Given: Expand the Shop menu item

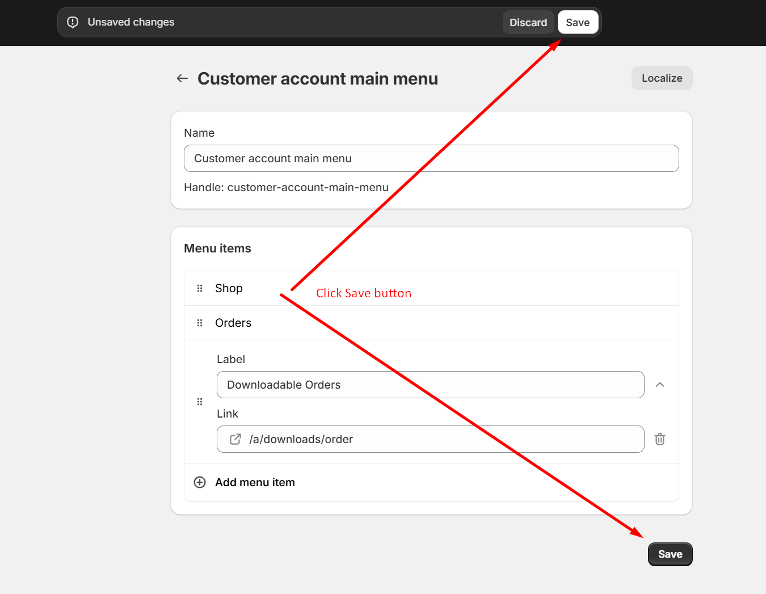Looking at the screenshot, I should [x=229, y=288].
